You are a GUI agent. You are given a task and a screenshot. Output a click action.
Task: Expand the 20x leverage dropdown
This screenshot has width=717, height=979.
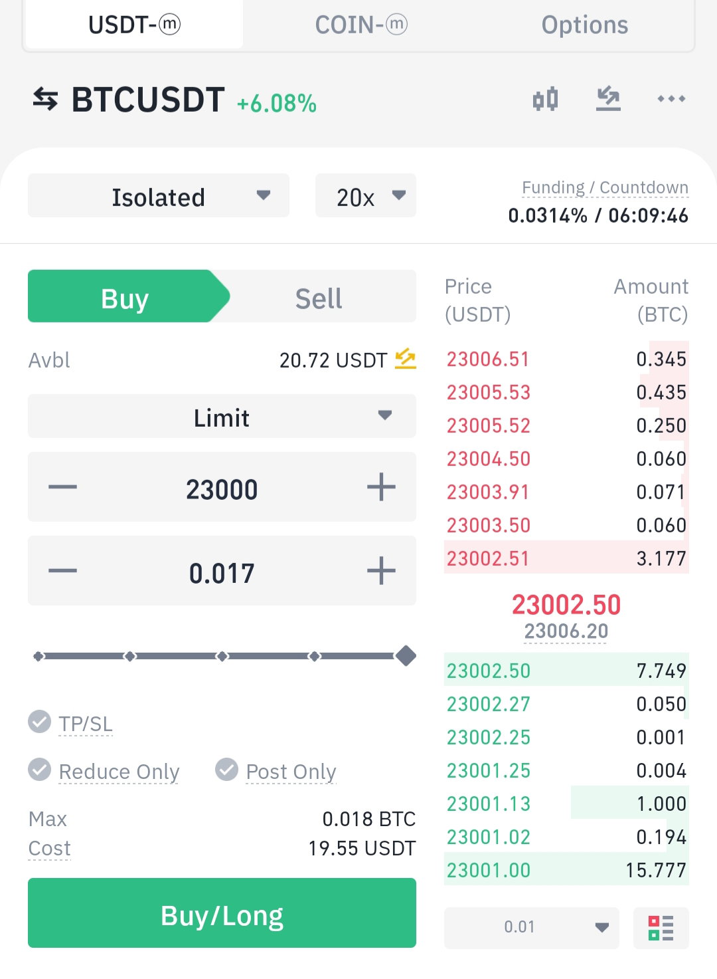(366, 195)
